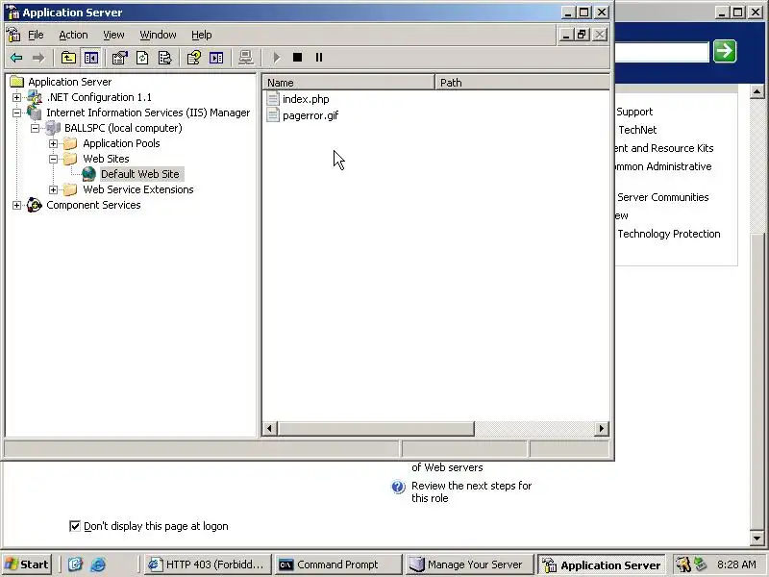Collapse the Internet Information Services (IIS) Manager node
This screenshot has height=577, width=769.
click(x=16, y=113)
